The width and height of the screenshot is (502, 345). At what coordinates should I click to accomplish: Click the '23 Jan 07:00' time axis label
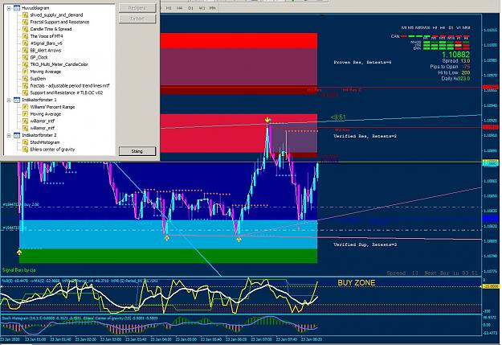point(261,339)
